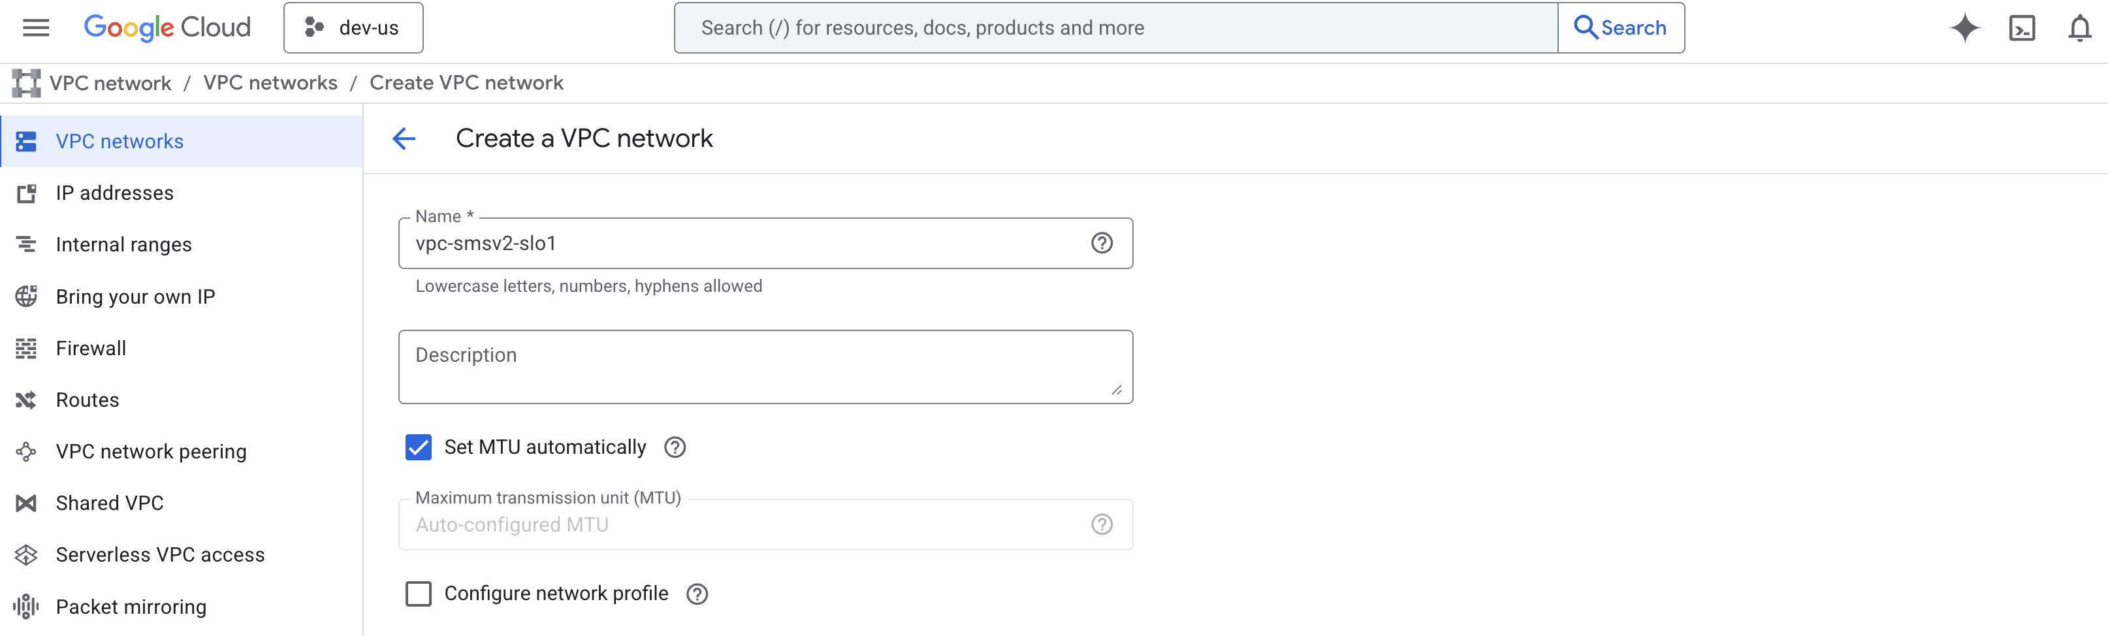The image size is (2108, 636).
Task: Go to Routes in the sidebar
Action: click(x=88, y=400)
